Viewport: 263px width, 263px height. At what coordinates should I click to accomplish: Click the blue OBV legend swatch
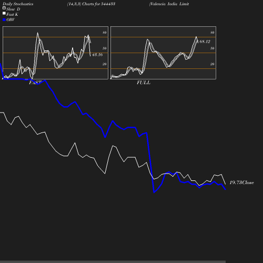pyautogui.click(x=4, y=20)
